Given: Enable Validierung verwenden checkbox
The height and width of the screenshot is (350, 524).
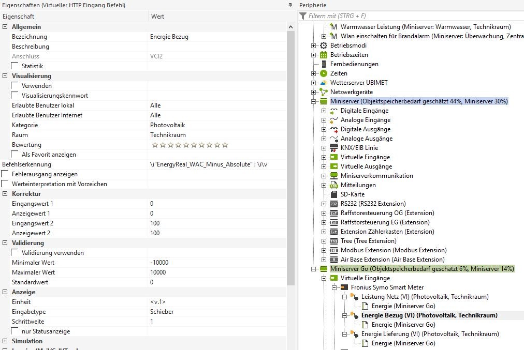Looking at the screenshot, I should coord(15,253).
